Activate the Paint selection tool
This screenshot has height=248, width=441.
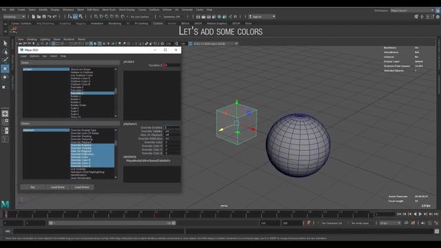(5, 60)
